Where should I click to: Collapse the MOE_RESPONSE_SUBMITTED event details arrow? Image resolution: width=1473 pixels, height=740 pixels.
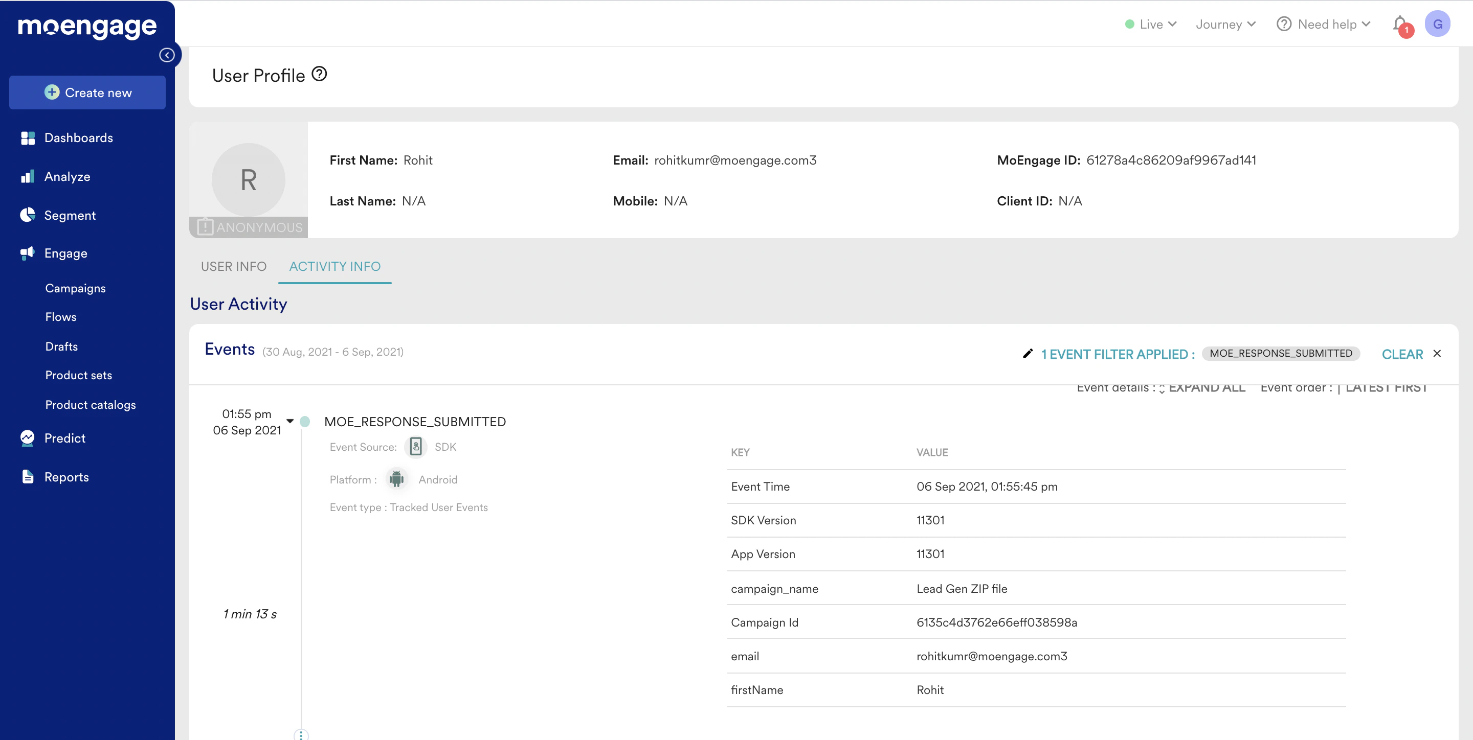[290, 421]
